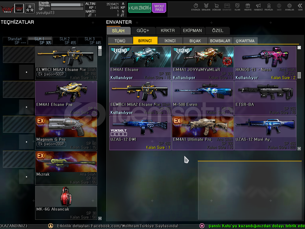This screenshot has width=305, height=229.
Task: Click the ALTIN balance 3539421
Action: (112, 4)
